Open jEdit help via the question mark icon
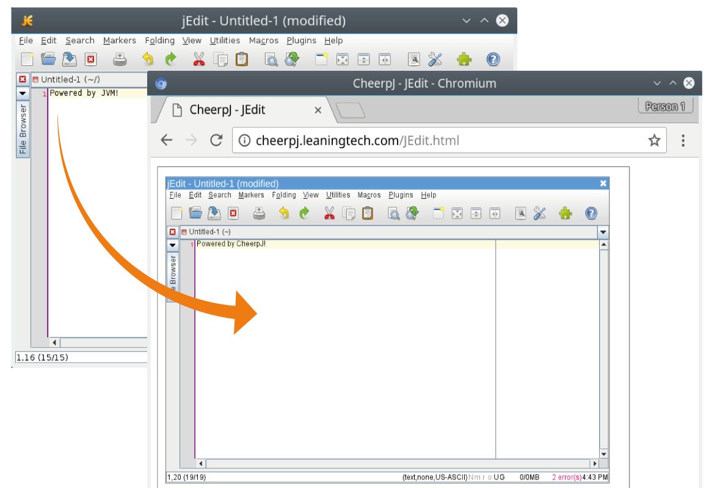 [x=591, y=213]
